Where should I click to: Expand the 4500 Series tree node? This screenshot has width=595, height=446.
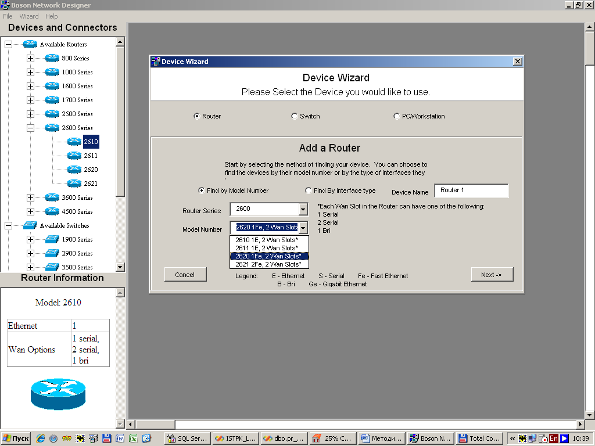pos(30,211)
